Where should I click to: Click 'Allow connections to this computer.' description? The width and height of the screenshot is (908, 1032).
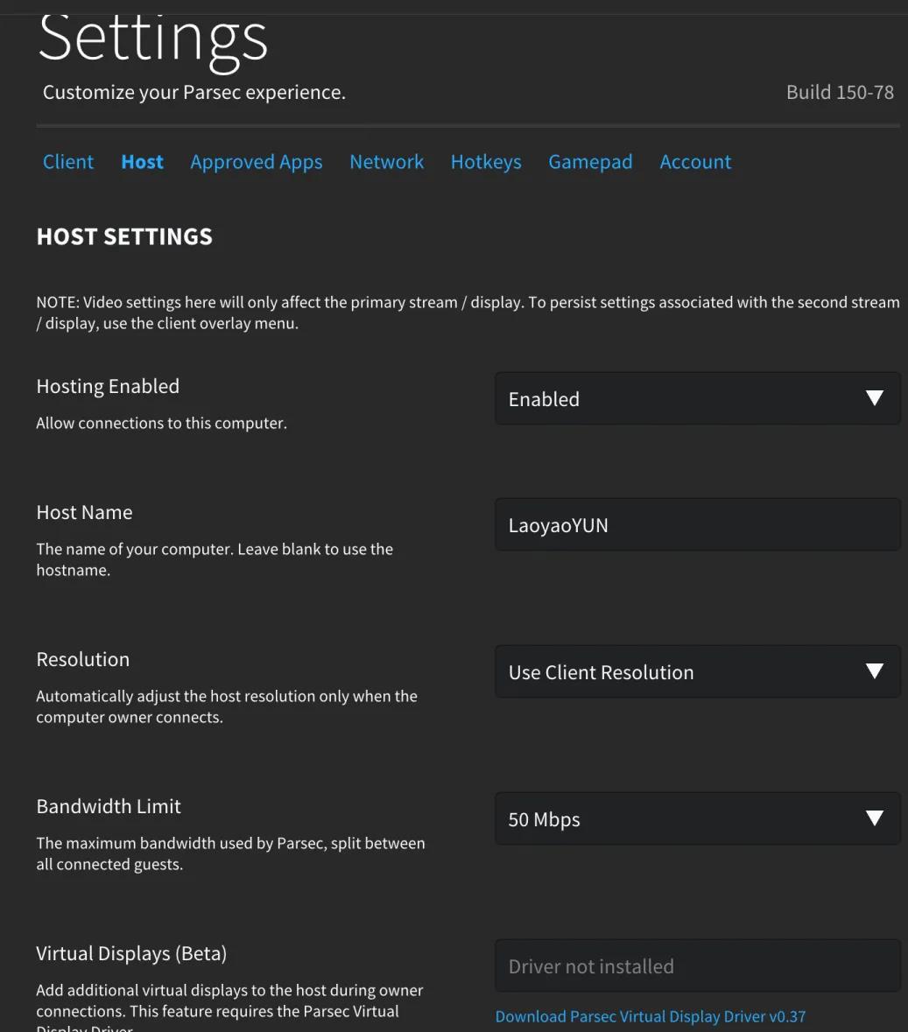coord(162,423)
